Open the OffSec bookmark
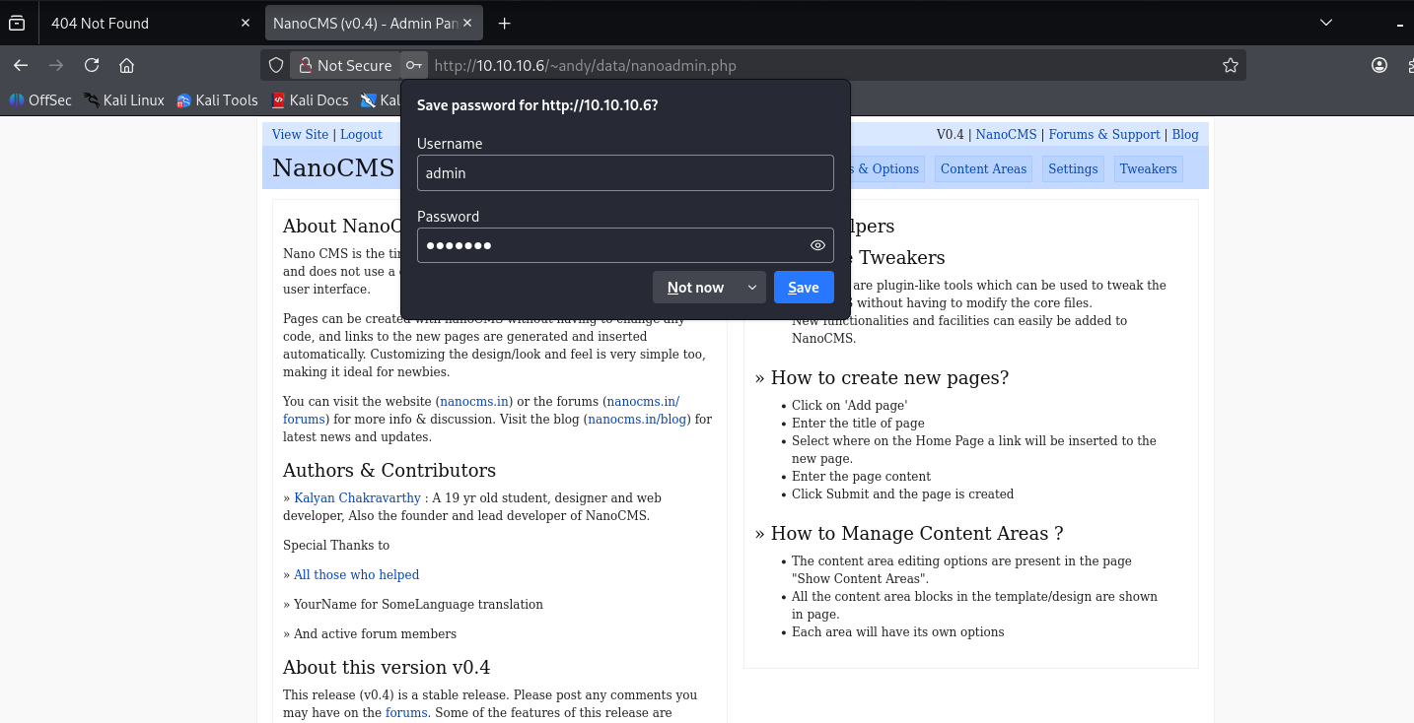The image size is (1414, 723). (40, 99)
